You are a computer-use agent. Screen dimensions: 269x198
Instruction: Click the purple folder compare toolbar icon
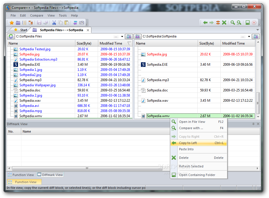18,23
